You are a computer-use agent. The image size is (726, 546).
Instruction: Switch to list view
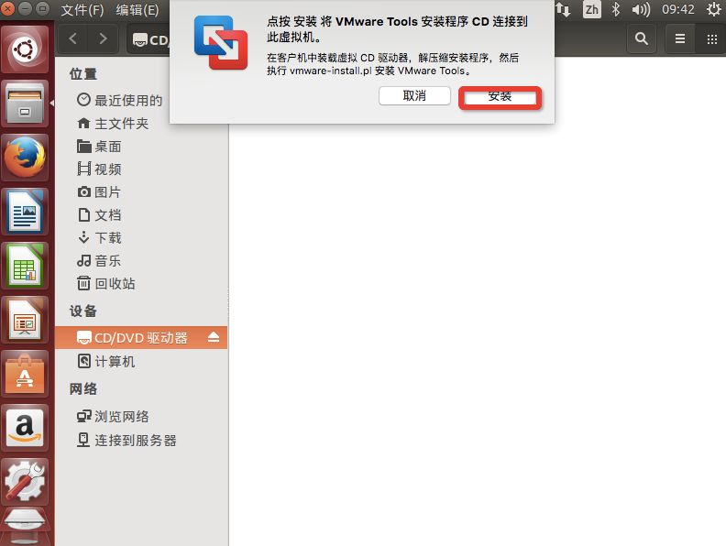(679, 38)
